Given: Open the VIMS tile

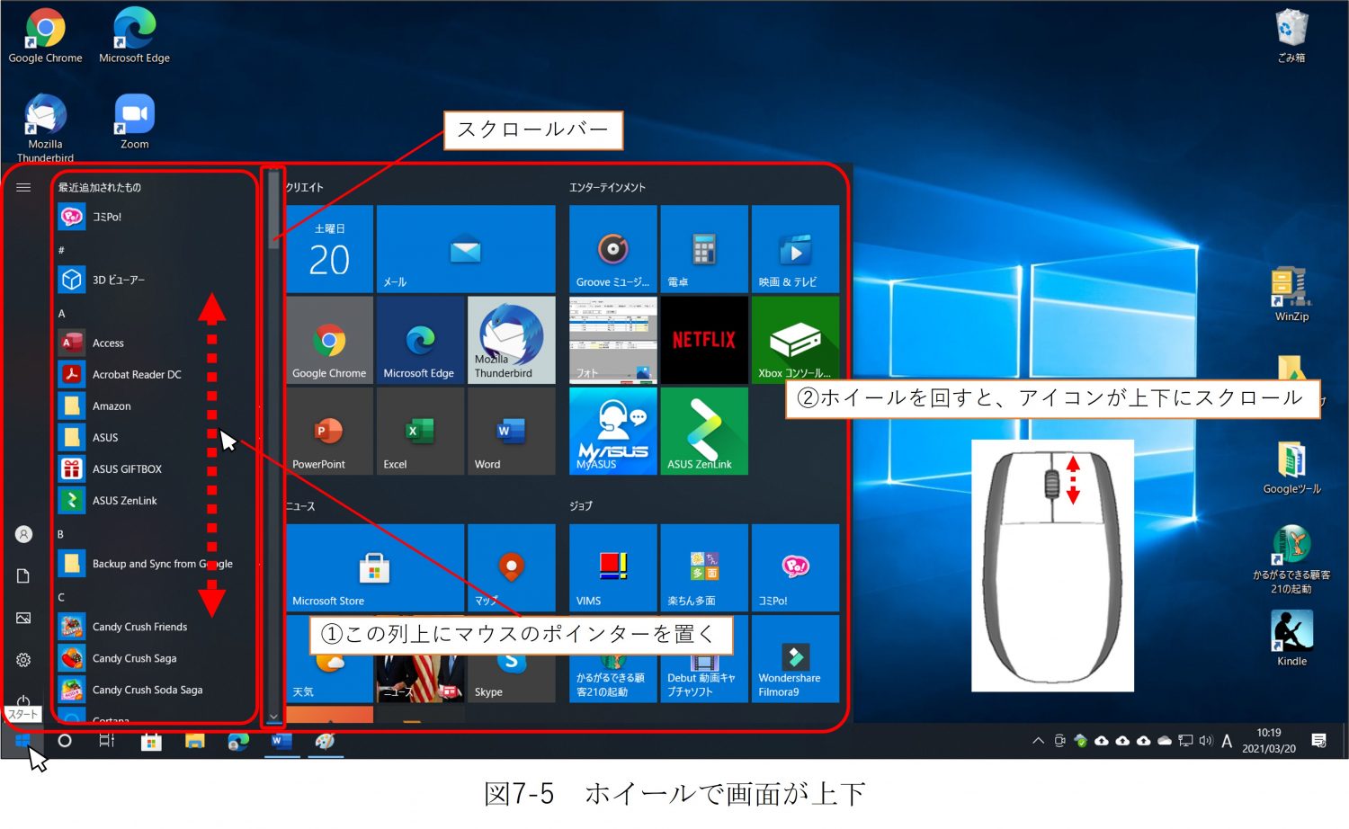Looking at the screenshot, I should tap(612, 567).
